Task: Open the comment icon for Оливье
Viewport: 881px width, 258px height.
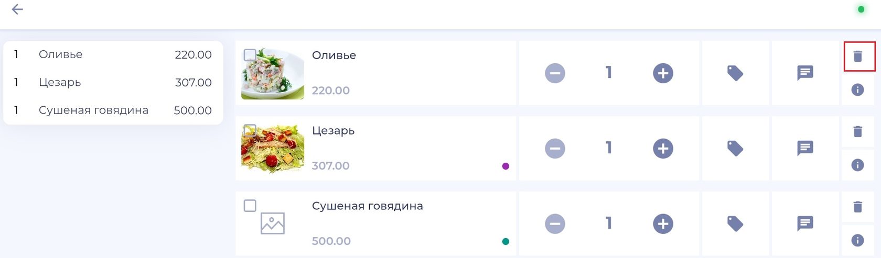Action: [x=805, y=73]
